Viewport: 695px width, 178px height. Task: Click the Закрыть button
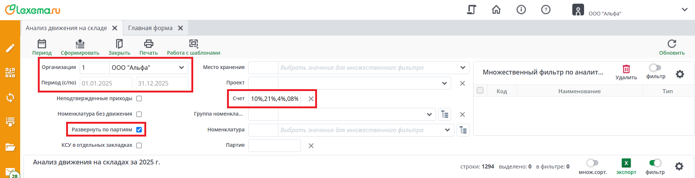(119, 47)
